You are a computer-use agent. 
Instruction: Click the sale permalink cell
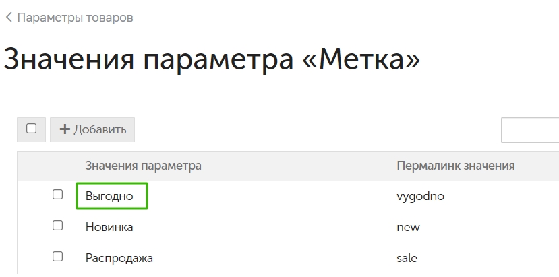[x=407, y=258]
